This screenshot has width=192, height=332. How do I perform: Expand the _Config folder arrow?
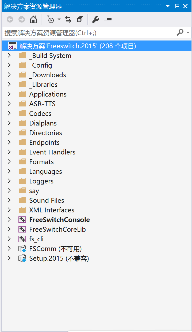(x=9, y=65)
